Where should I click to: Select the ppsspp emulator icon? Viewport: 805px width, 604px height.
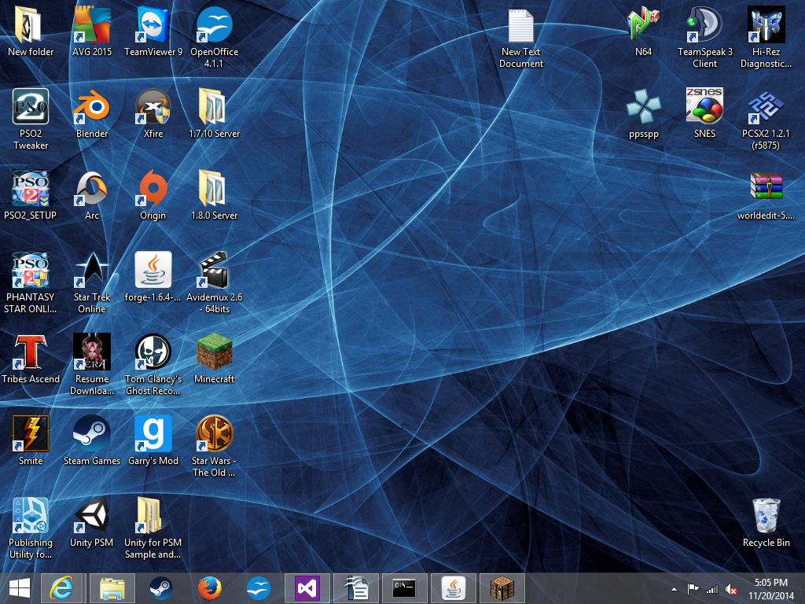point(644,108)
